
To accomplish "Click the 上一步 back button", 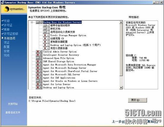I will [x=118, y=122].
